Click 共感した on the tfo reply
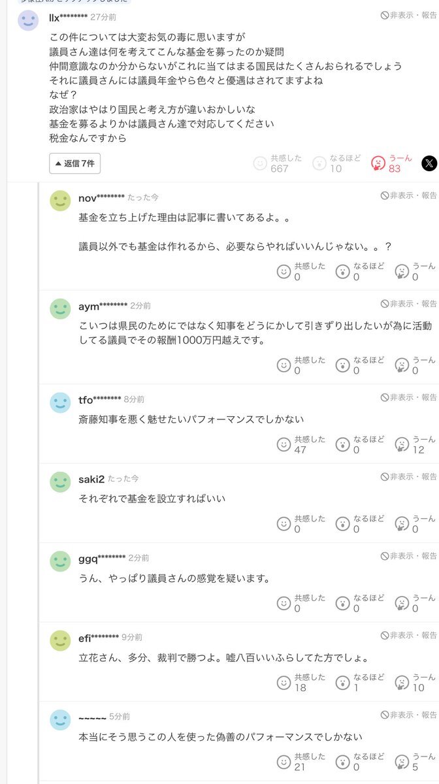Image resolution: width=439 pixels, height=784 pixels. [284, 444]
